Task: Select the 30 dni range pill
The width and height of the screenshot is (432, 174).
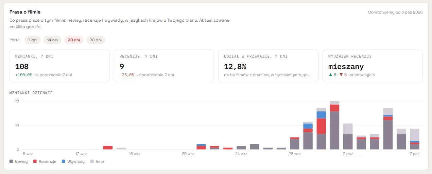Action: point(74,40)
